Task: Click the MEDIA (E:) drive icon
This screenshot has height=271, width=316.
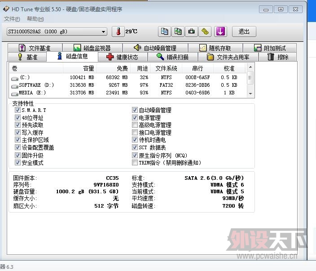Action: (15, 94)
